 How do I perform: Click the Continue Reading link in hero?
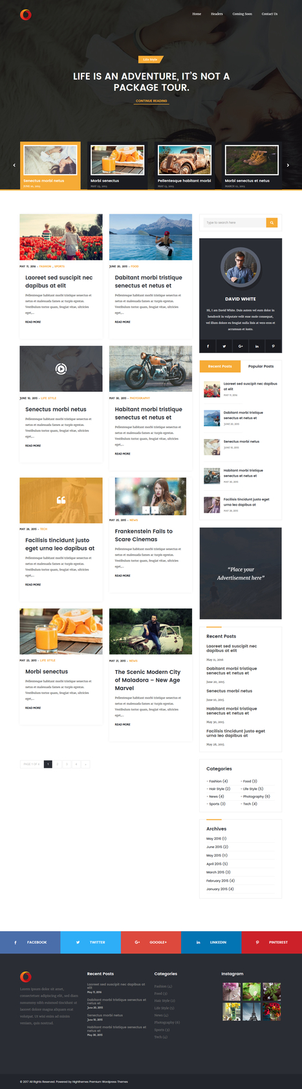[151, 101]
